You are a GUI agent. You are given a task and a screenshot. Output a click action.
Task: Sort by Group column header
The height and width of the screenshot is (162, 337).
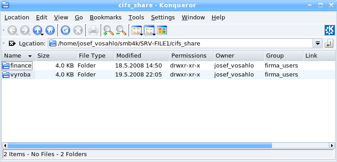point(284,56)
